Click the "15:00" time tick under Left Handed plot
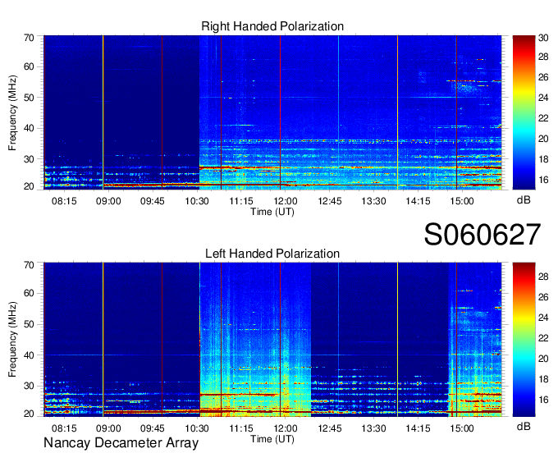The height and width of the screenshot is (453, 558). 462,428
